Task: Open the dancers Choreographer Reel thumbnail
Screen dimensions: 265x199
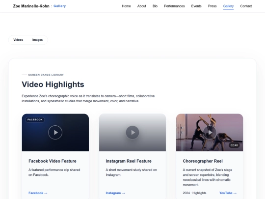Action: [x=210, y=132]
